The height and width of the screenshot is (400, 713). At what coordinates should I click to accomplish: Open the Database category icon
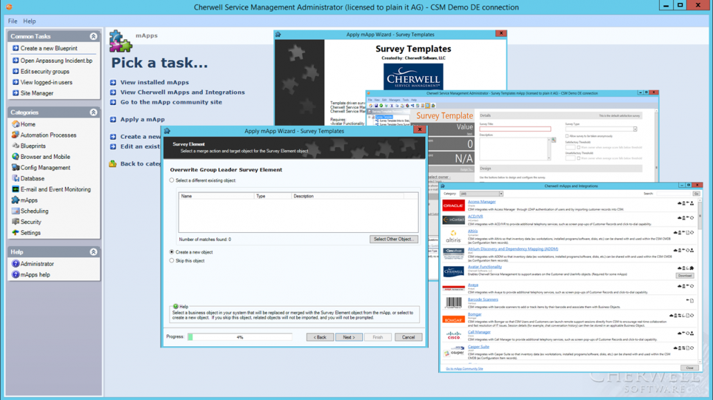(15, 178)
